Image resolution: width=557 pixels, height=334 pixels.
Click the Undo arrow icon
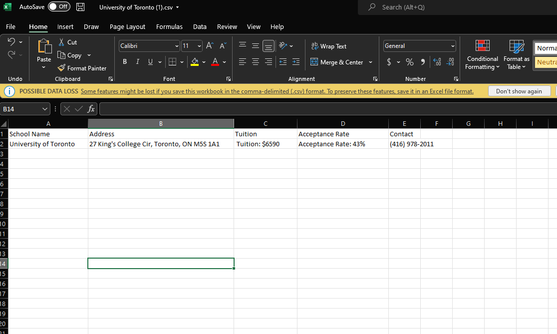point(11,42)
